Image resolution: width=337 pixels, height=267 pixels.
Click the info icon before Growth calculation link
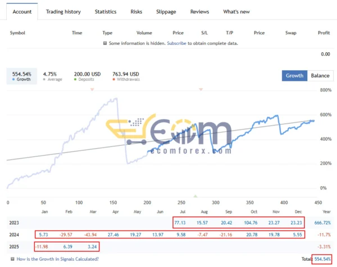12,259
